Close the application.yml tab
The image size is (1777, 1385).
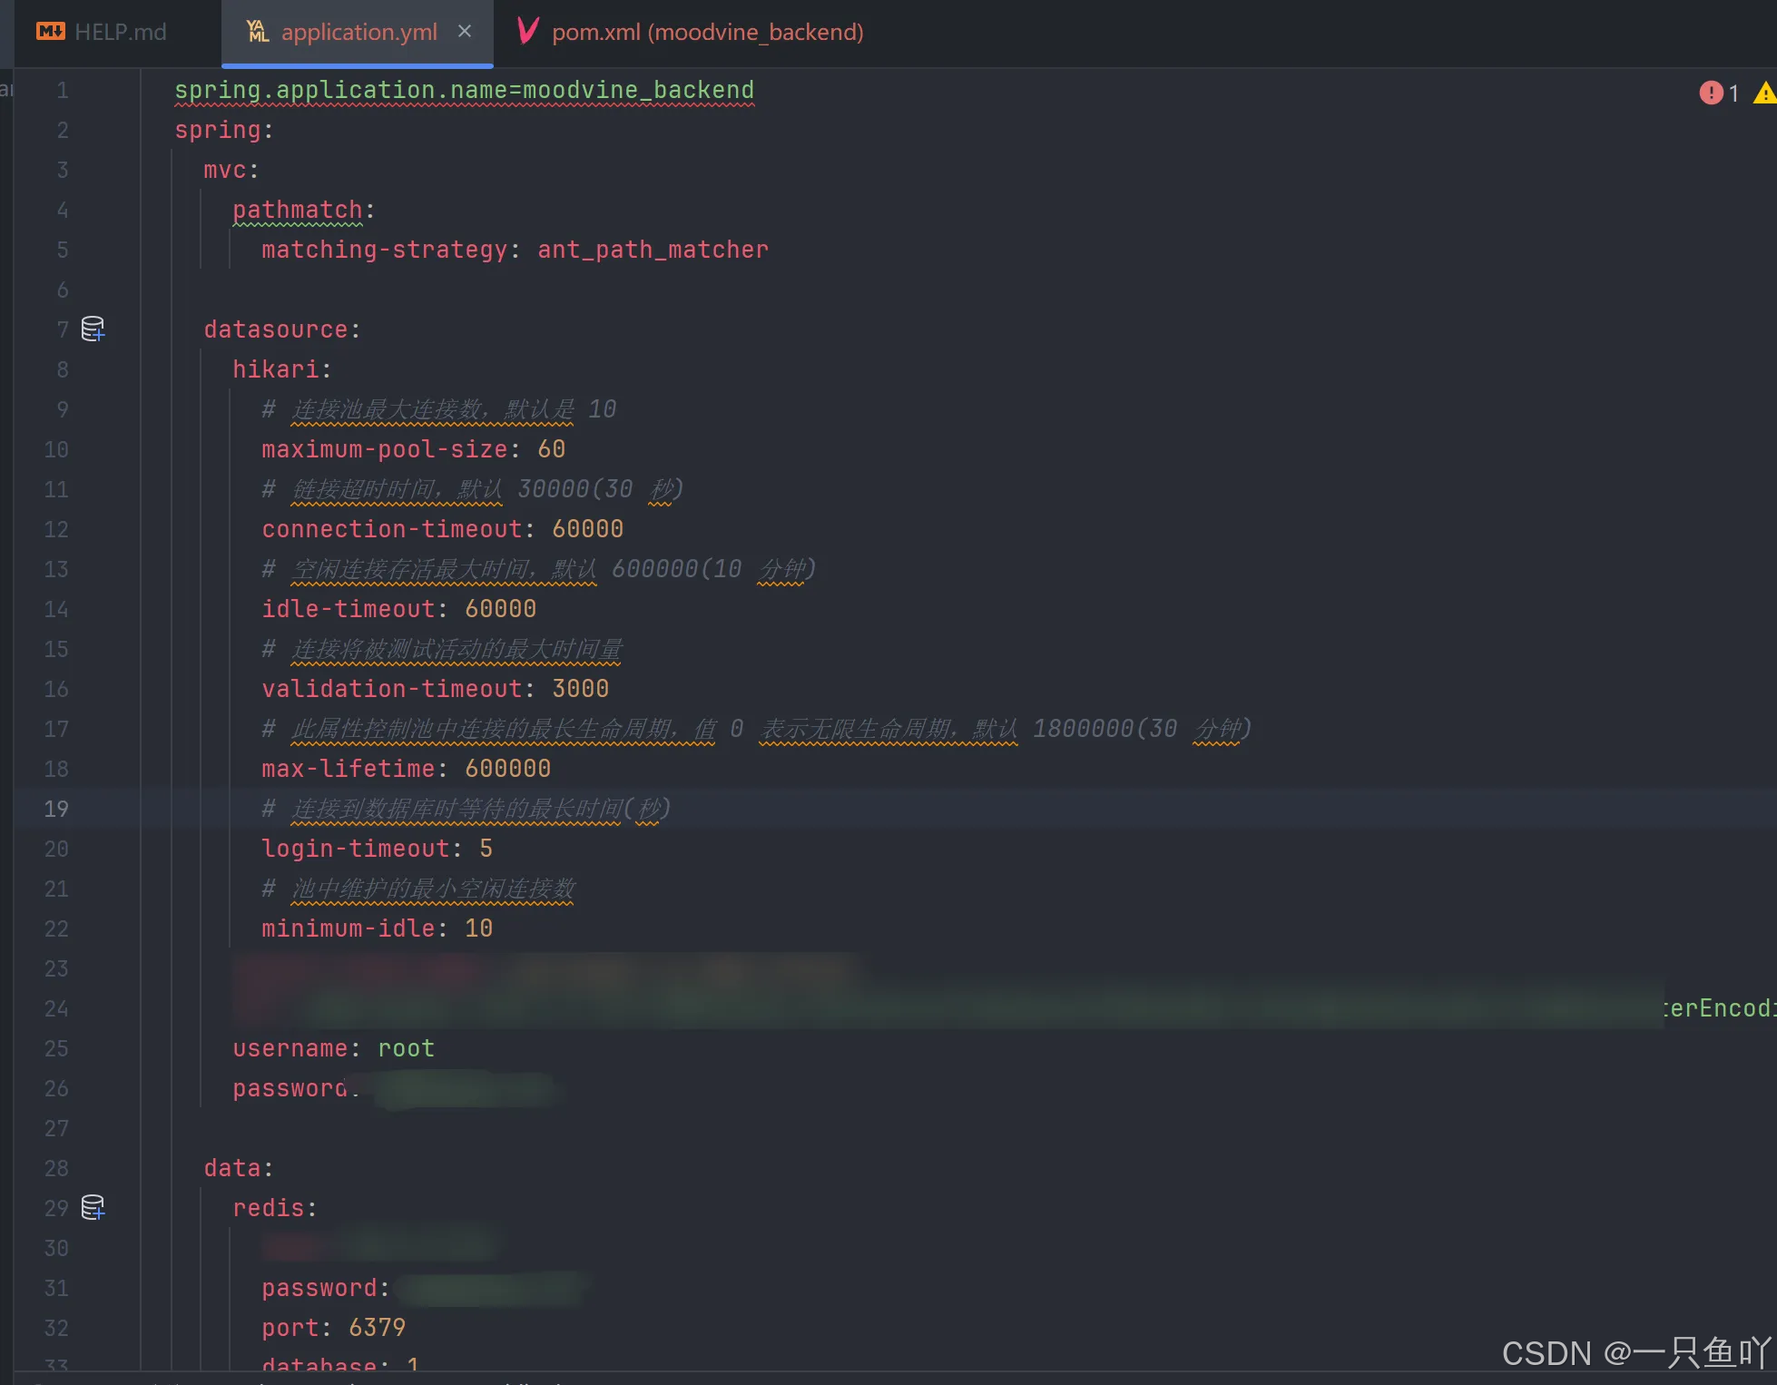pos(465,32)
